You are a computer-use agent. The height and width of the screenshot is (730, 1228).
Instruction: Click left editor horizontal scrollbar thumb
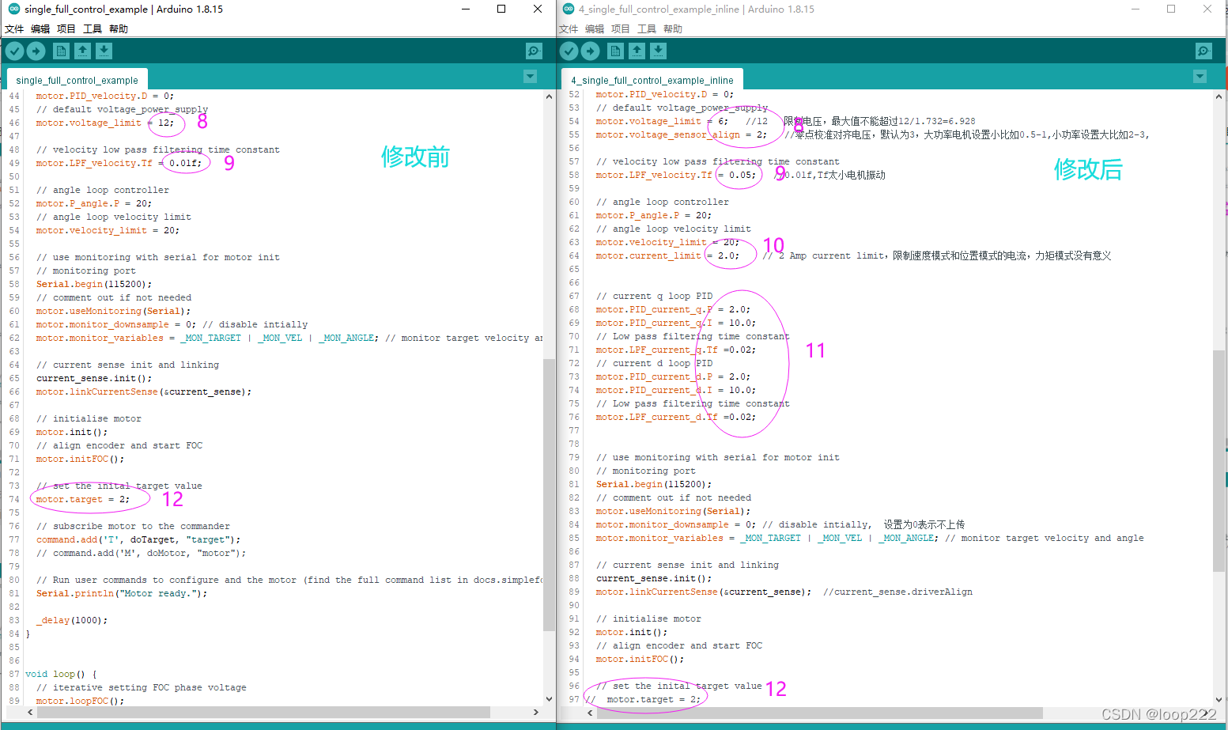(x=263, y=712)
